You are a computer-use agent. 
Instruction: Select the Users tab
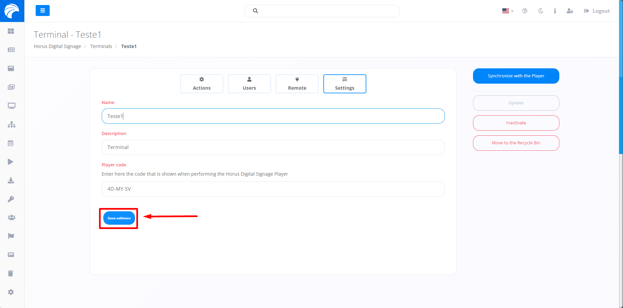249,84
